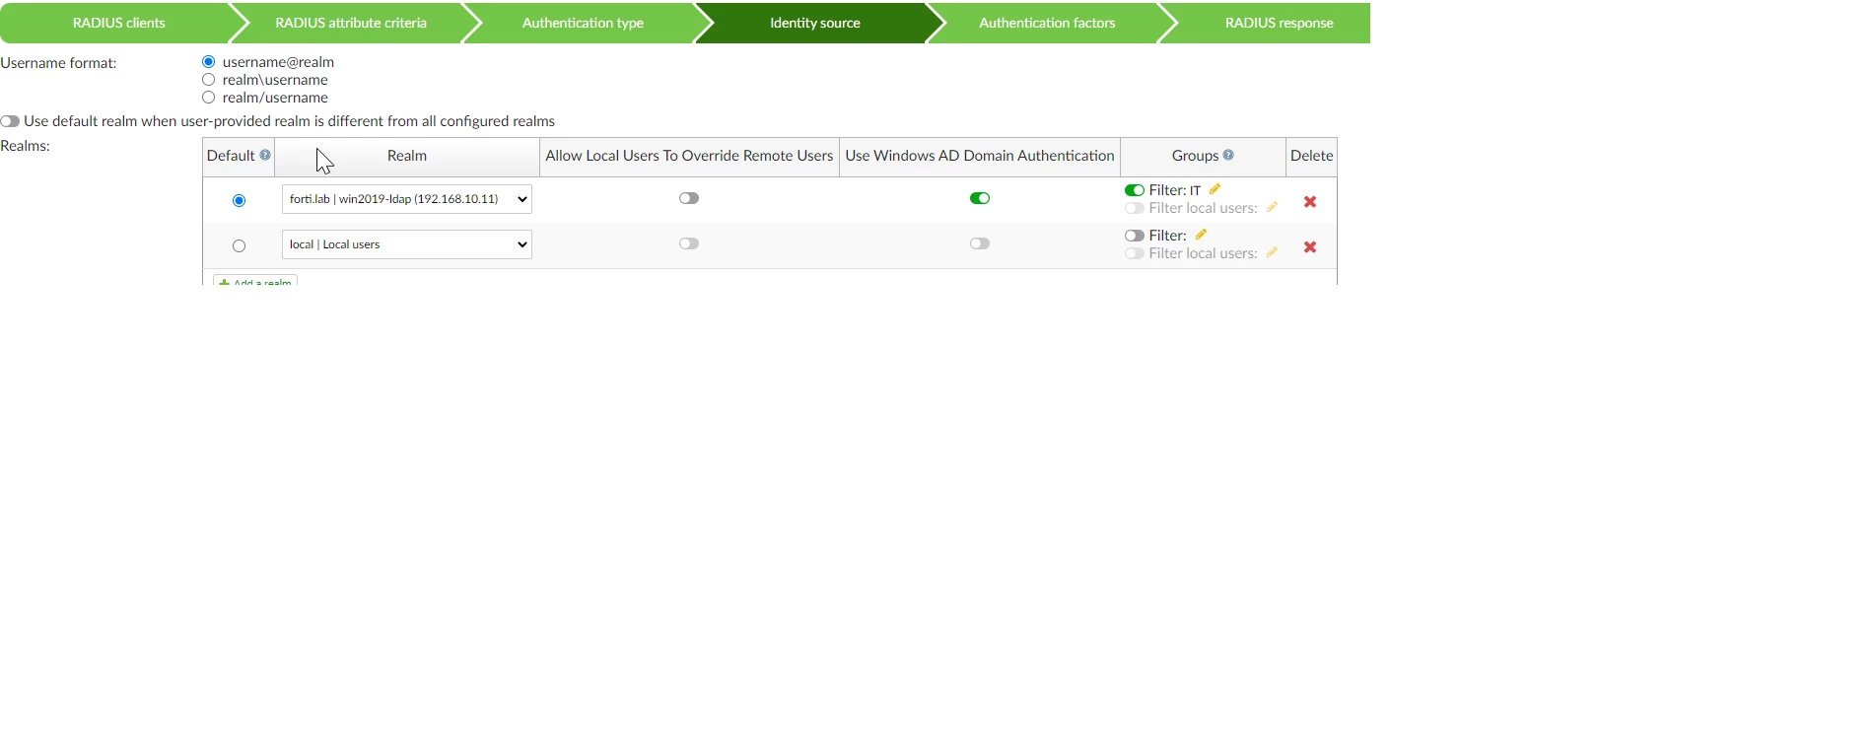Toggle use default realm for unknown realms

(10, 121)
